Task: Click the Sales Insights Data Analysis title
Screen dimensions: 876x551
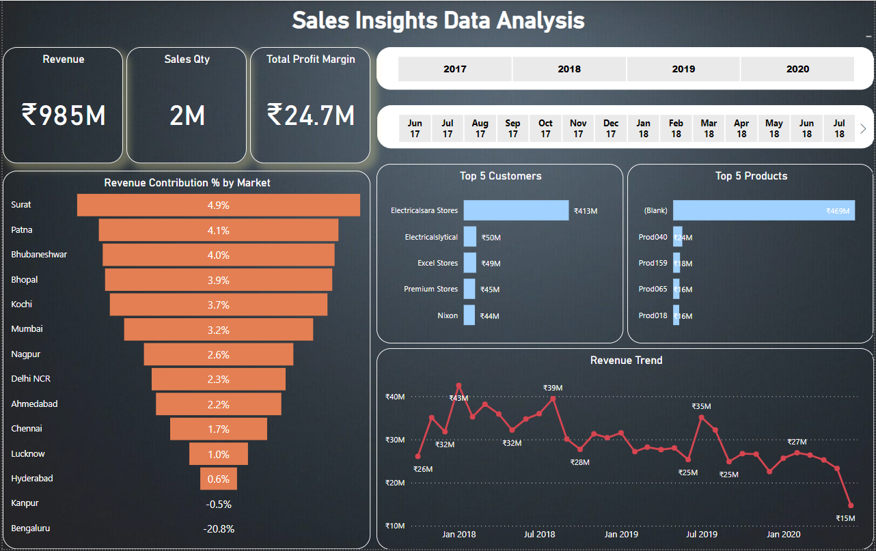Action: [x=438, y=20]
